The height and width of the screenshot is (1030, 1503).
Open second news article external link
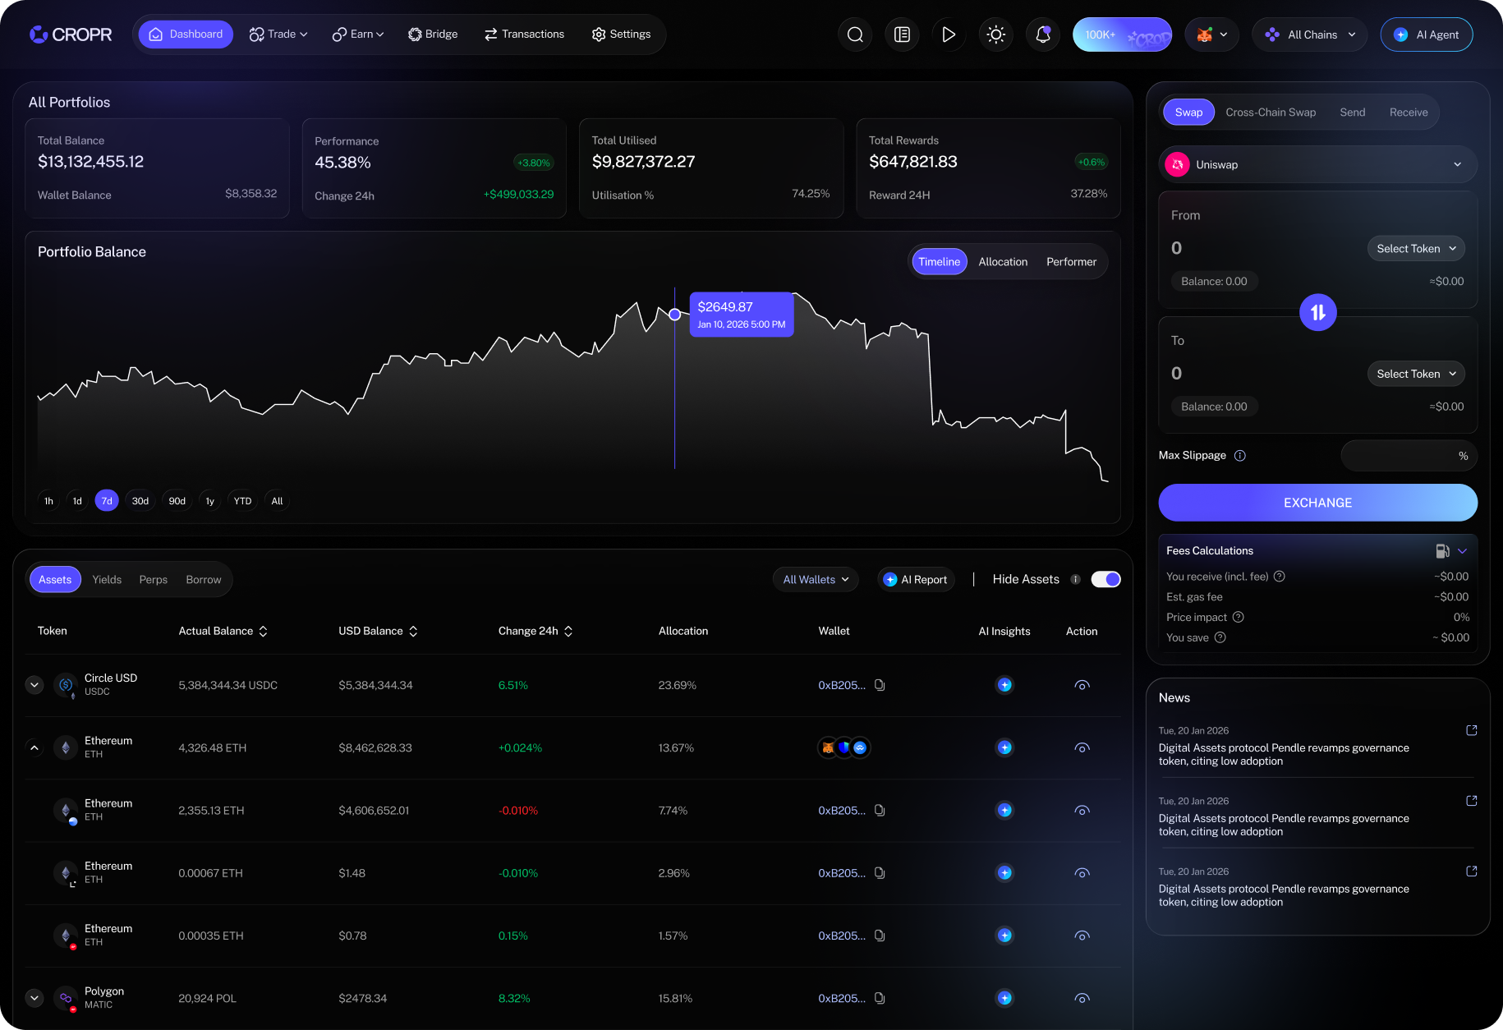coord(1472,801)
